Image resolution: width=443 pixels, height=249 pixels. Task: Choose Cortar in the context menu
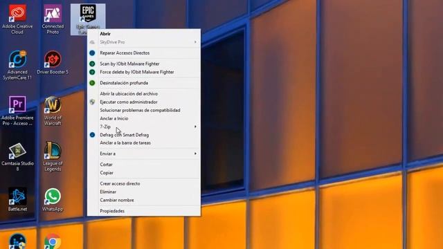[144, 165]
